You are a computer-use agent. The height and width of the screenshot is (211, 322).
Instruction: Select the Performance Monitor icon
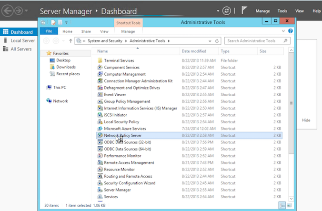click(x=100, y=156)
